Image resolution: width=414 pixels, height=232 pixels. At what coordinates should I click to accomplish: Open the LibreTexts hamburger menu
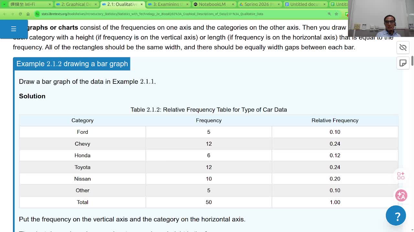click(14, 29)
